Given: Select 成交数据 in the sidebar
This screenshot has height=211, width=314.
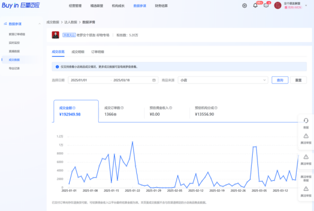Looking at the screenshot, I should 14,60.
